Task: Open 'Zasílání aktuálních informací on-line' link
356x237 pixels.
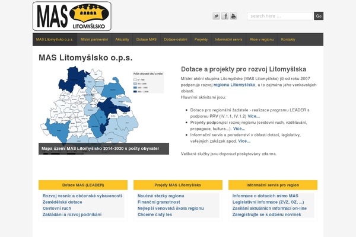Action: (x=269, y=209)
